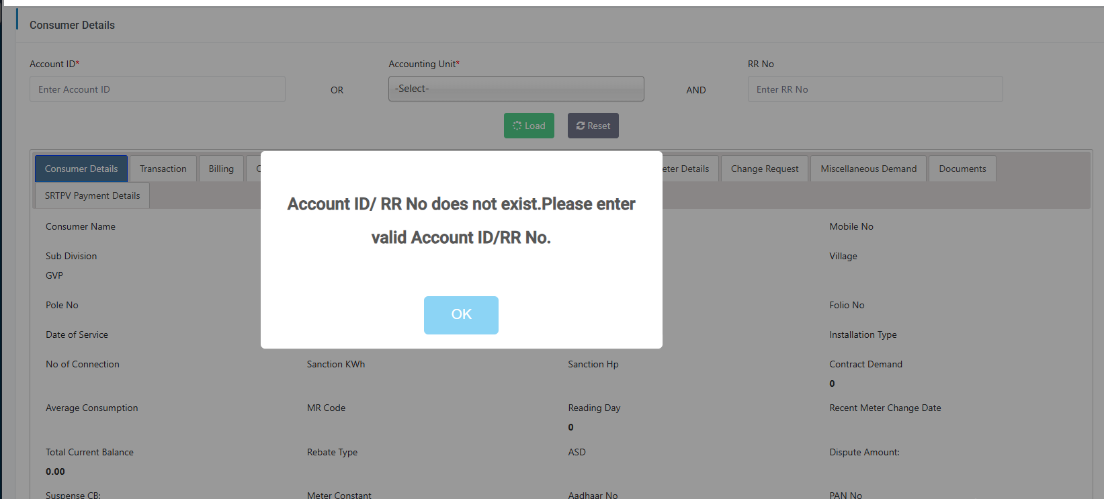Switch to the Transaction tab
Screen dimensions: 1104x499
163,169
